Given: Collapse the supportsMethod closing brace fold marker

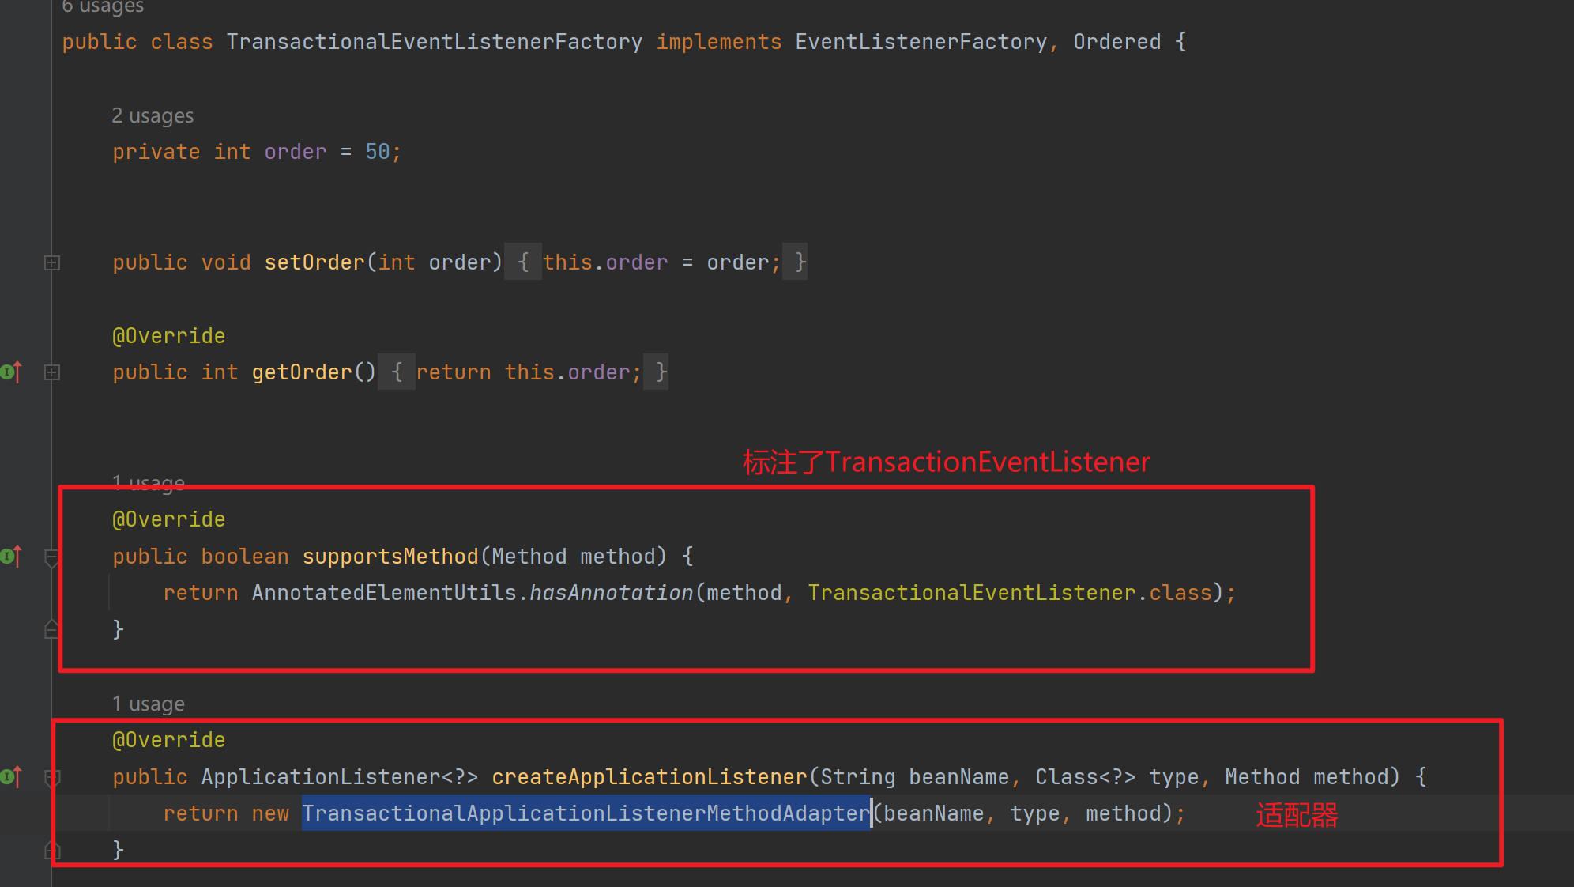Looking at the screenshot, I should click(52, 629).
